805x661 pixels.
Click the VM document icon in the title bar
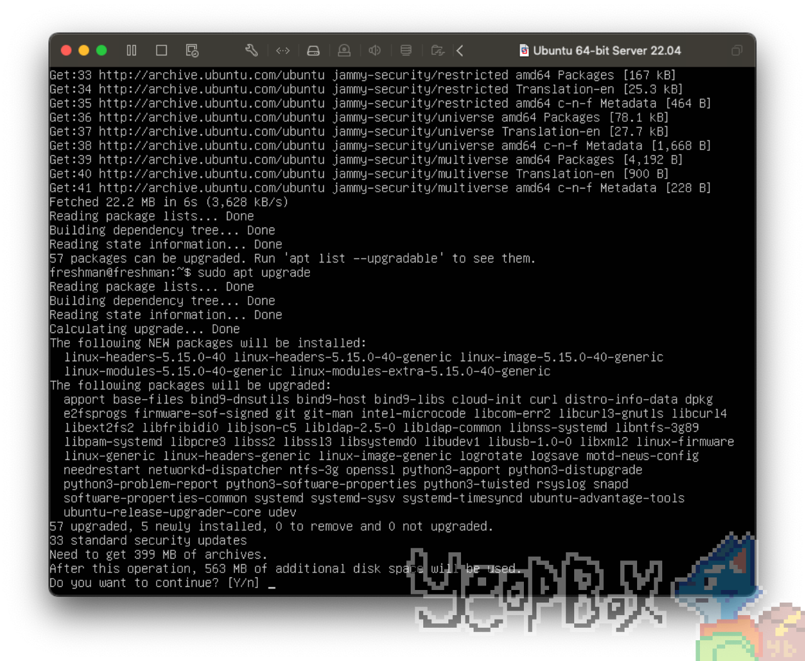point(523,50)
